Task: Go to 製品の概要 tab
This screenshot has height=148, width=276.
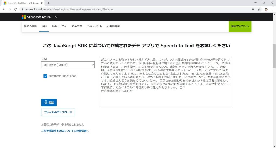Action: pyautogui.click(x=30, y=26)
